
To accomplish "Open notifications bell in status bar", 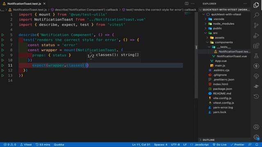I will point(257,145).
